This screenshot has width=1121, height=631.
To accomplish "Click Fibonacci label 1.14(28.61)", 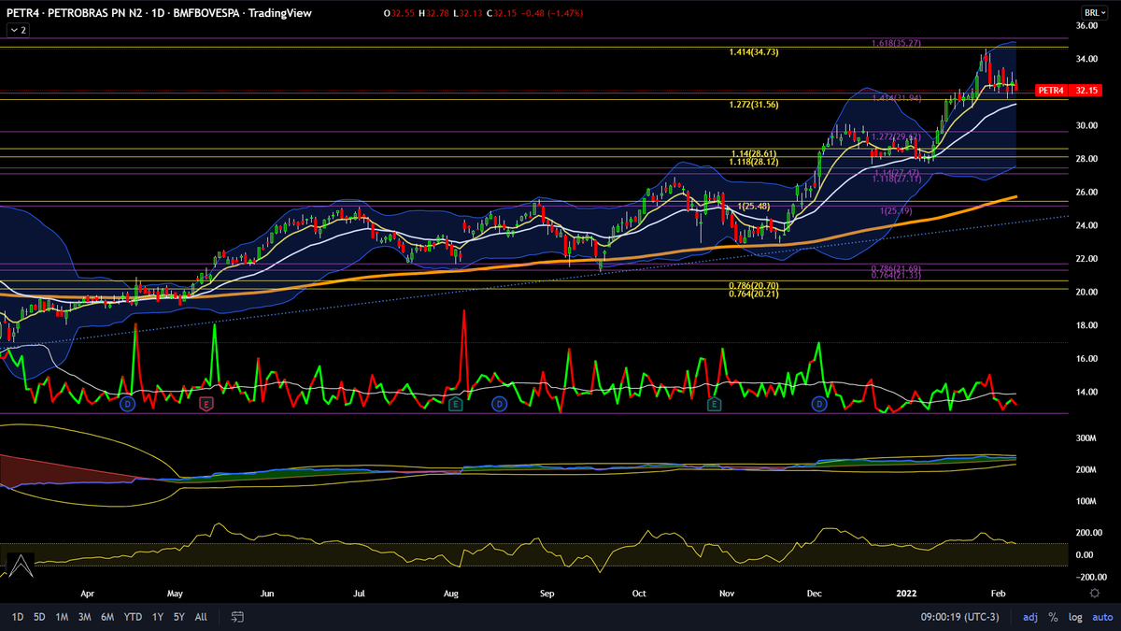I will point(754,153).
